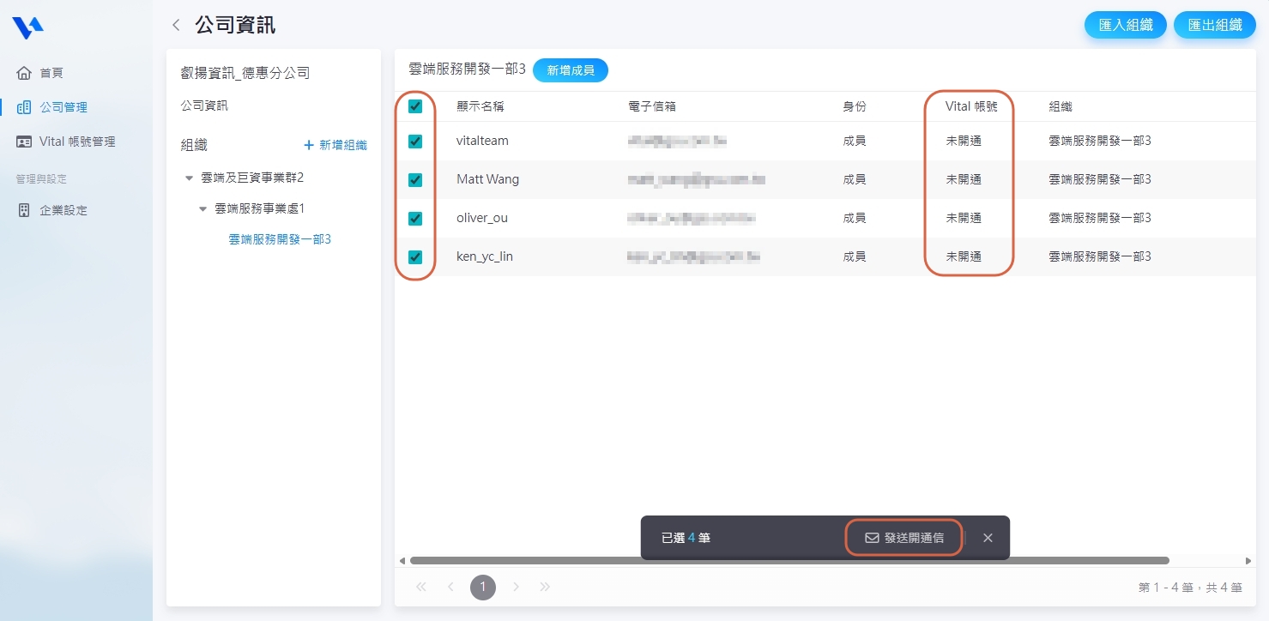Click the plus icon for 新增組織

point(309,146)
